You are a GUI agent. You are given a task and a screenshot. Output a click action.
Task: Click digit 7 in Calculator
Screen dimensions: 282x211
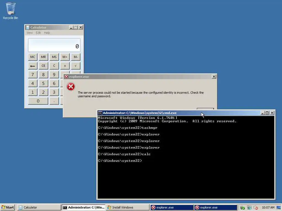(x=32, y=75)
